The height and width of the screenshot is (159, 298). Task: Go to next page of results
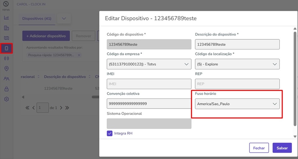[x=61, y=108]
